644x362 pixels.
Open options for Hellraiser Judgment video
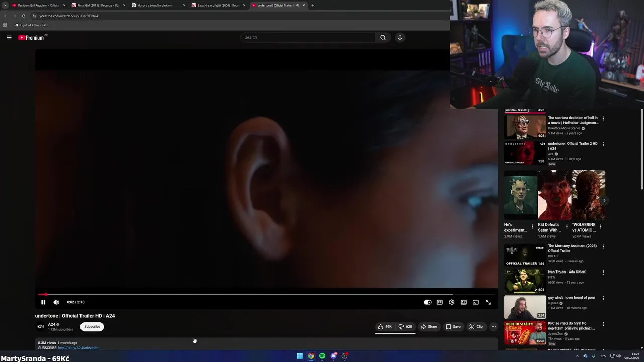(x=603, y=119)
